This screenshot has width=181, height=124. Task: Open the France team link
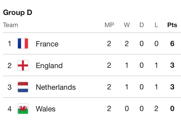[47, 44]
